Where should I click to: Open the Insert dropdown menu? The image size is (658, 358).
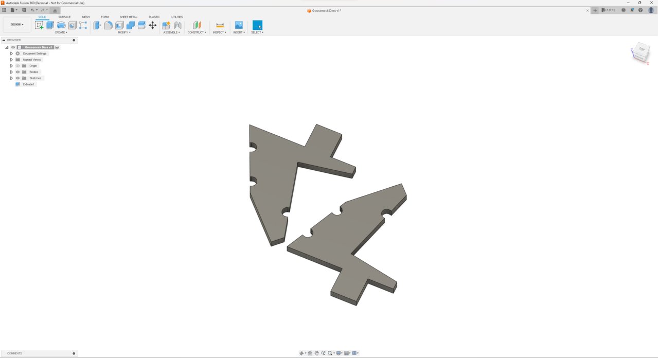tap(239, 32)
